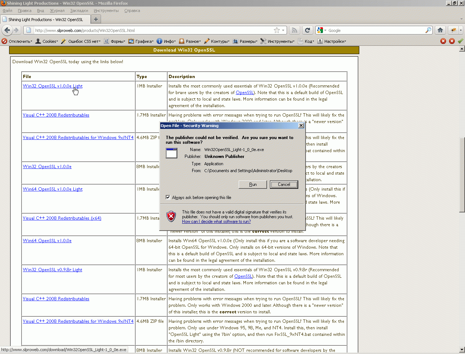Click the Win32 OpenSSL v0.9.8r Light link
The height and width of the screenshot is (354, 465).
point(53,270)
